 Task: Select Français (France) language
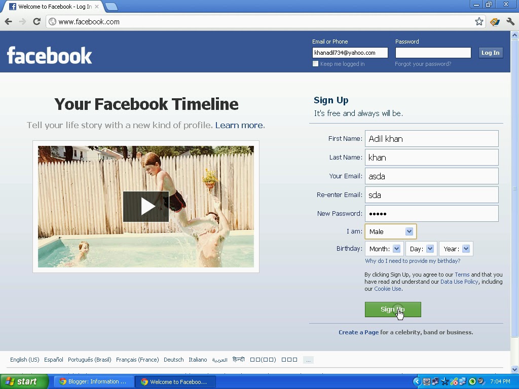[x=137, y=360]
